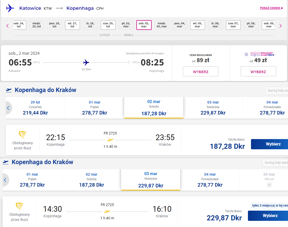Screen dimensions: 288x227
Task: Choose the Discount Club 49 zł WYBIERZ button
Action: (x=258, y=71)
